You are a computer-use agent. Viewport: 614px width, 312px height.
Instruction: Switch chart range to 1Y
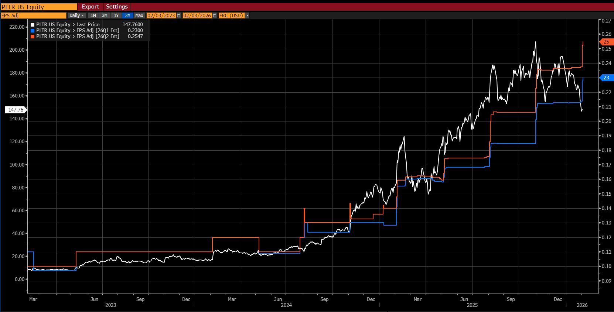(116, 16)
